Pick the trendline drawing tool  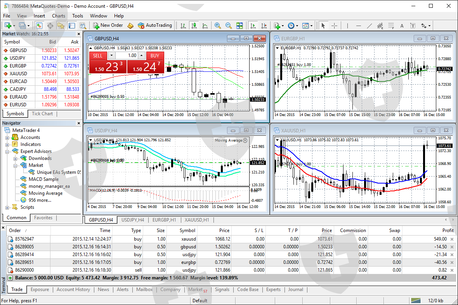370,26
